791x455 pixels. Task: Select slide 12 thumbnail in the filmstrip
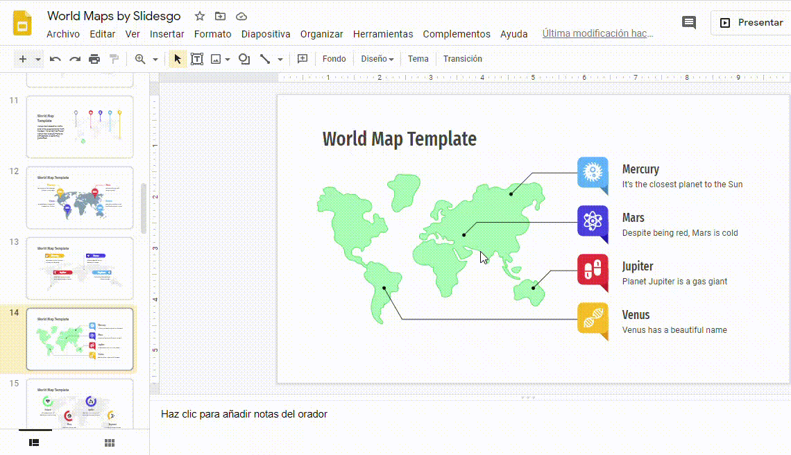pos(80,197)
